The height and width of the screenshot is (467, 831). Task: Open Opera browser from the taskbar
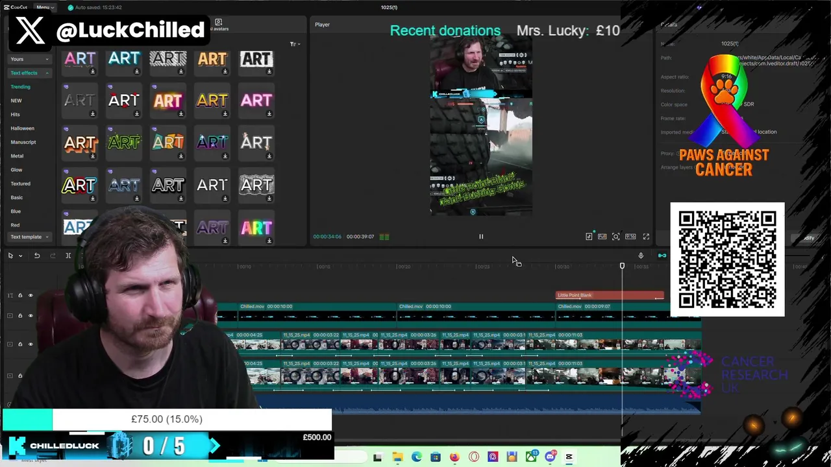pyautogui.click(x=473, y=457)
